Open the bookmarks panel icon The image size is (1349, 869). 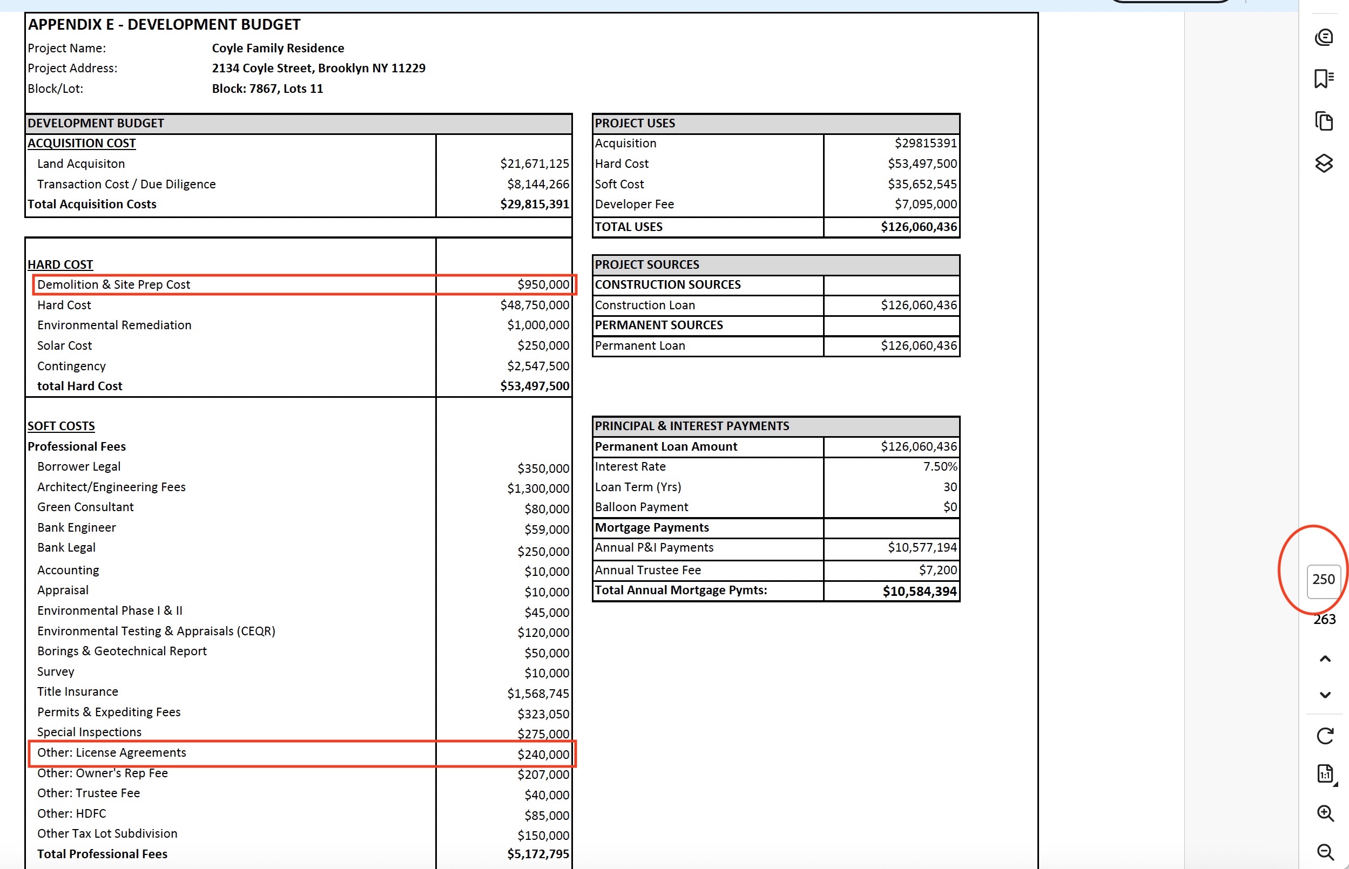pos(1324,79)
